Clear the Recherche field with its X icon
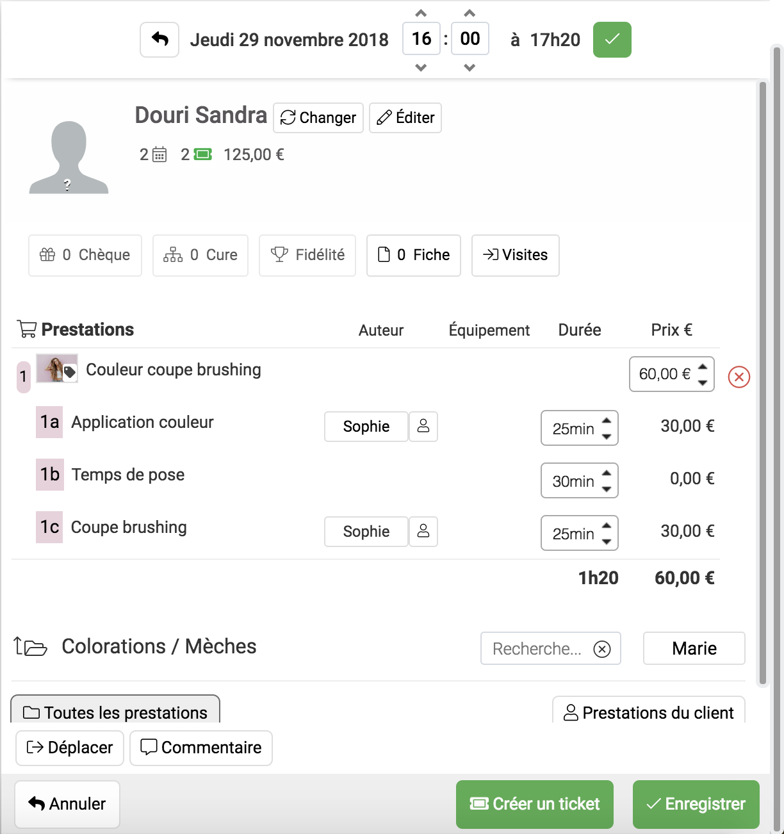The image size is (784, 834). [x=602, y=650]
